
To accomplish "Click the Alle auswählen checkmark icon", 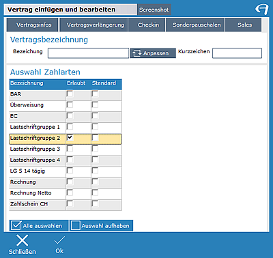I will (x=16, y=225).
